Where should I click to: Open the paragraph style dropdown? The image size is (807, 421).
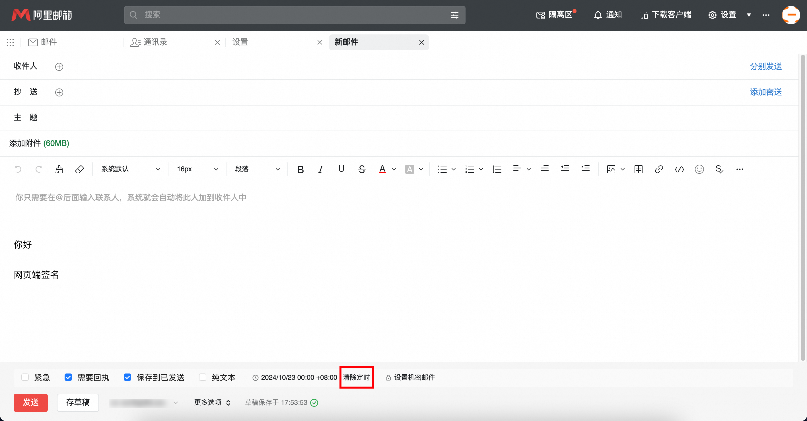point(256,169)
